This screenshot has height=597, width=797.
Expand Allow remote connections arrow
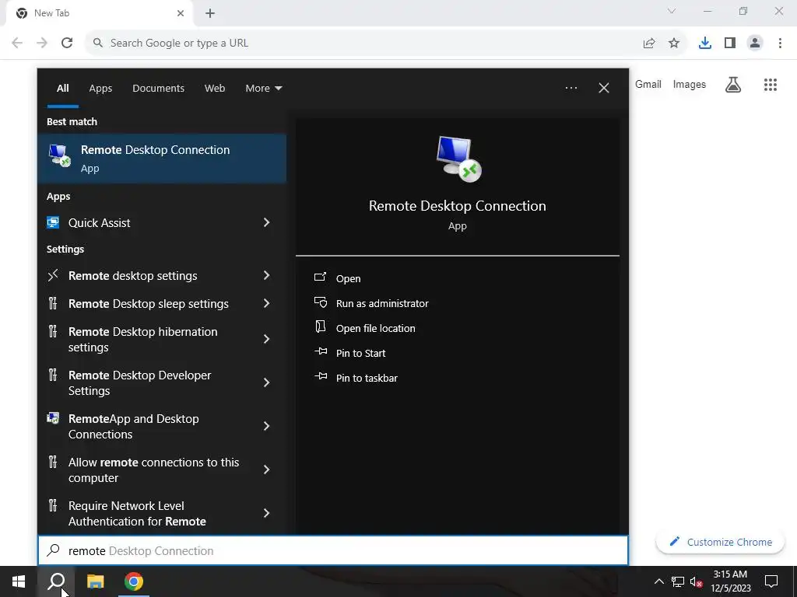pos(266,470)
